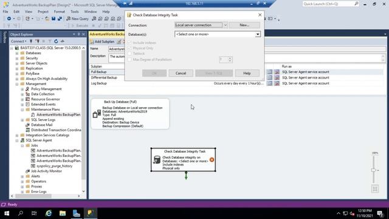The height and width of the screenshot is (219, 389).
Task: Expand the Policy Management node
Action: (22, 89)
